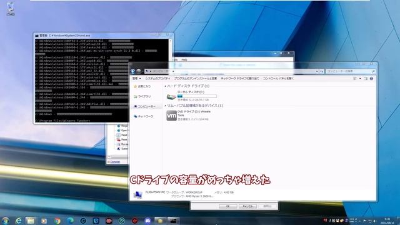Open the Recycle Bin desktop icon
Screen dimensions: 400x225
[11, 9]
